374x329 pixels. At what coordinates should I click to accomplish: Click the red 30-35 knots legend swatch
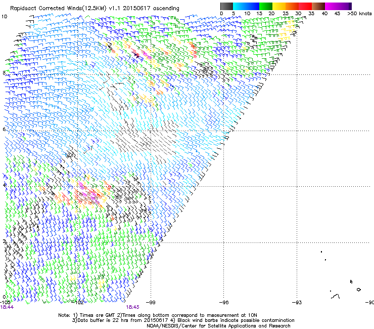pos(305,6)
